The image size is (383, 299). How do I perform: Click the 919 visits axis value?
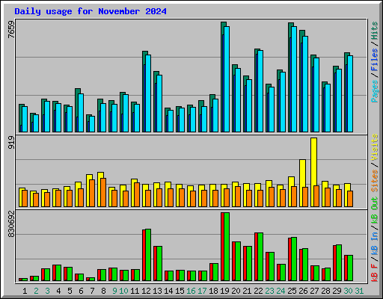click(x=11, y=143)
